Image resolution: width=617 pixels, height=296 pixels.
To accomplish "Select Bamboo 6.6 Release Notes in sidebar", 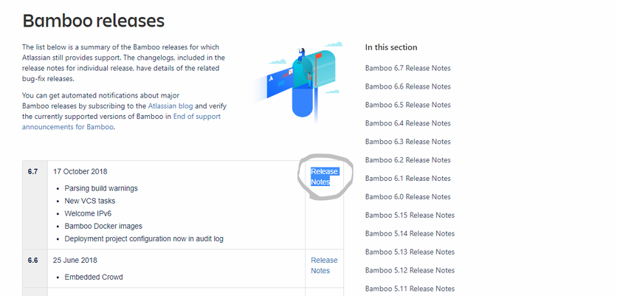I will pos(407,86).
